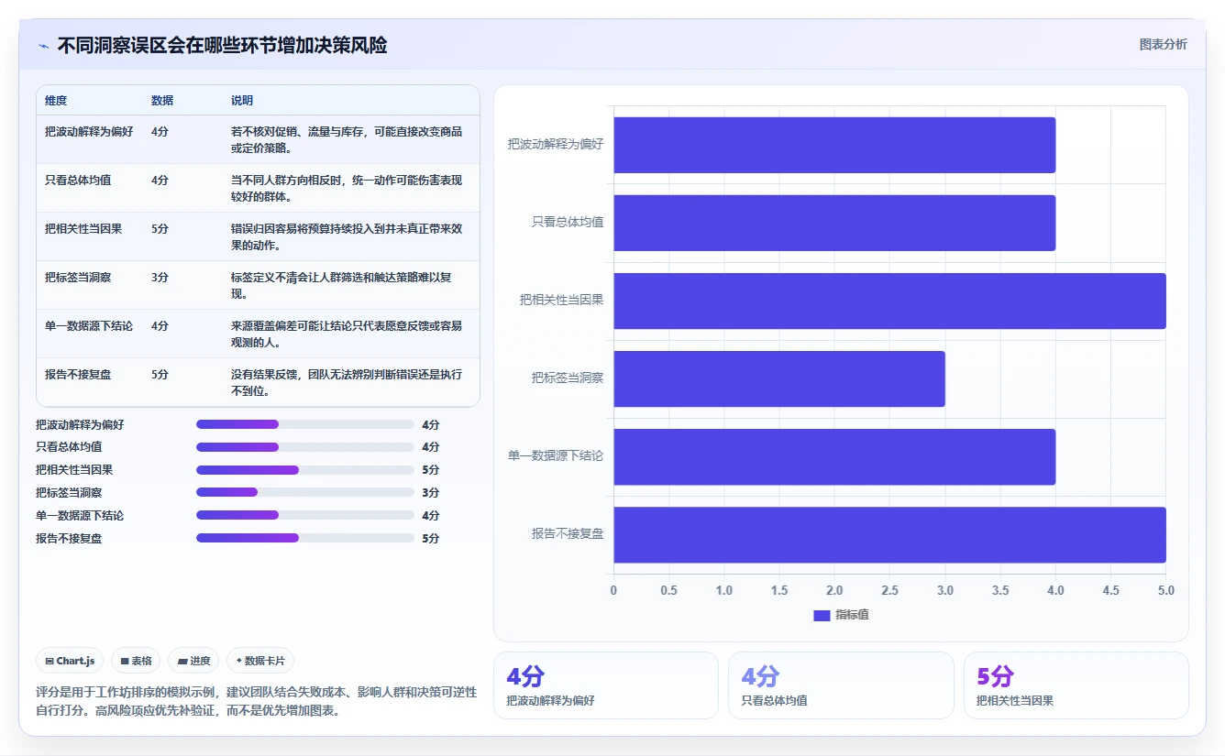
Task: Open the 4分 card for 把波动解释为偏好
Action: 606,685
